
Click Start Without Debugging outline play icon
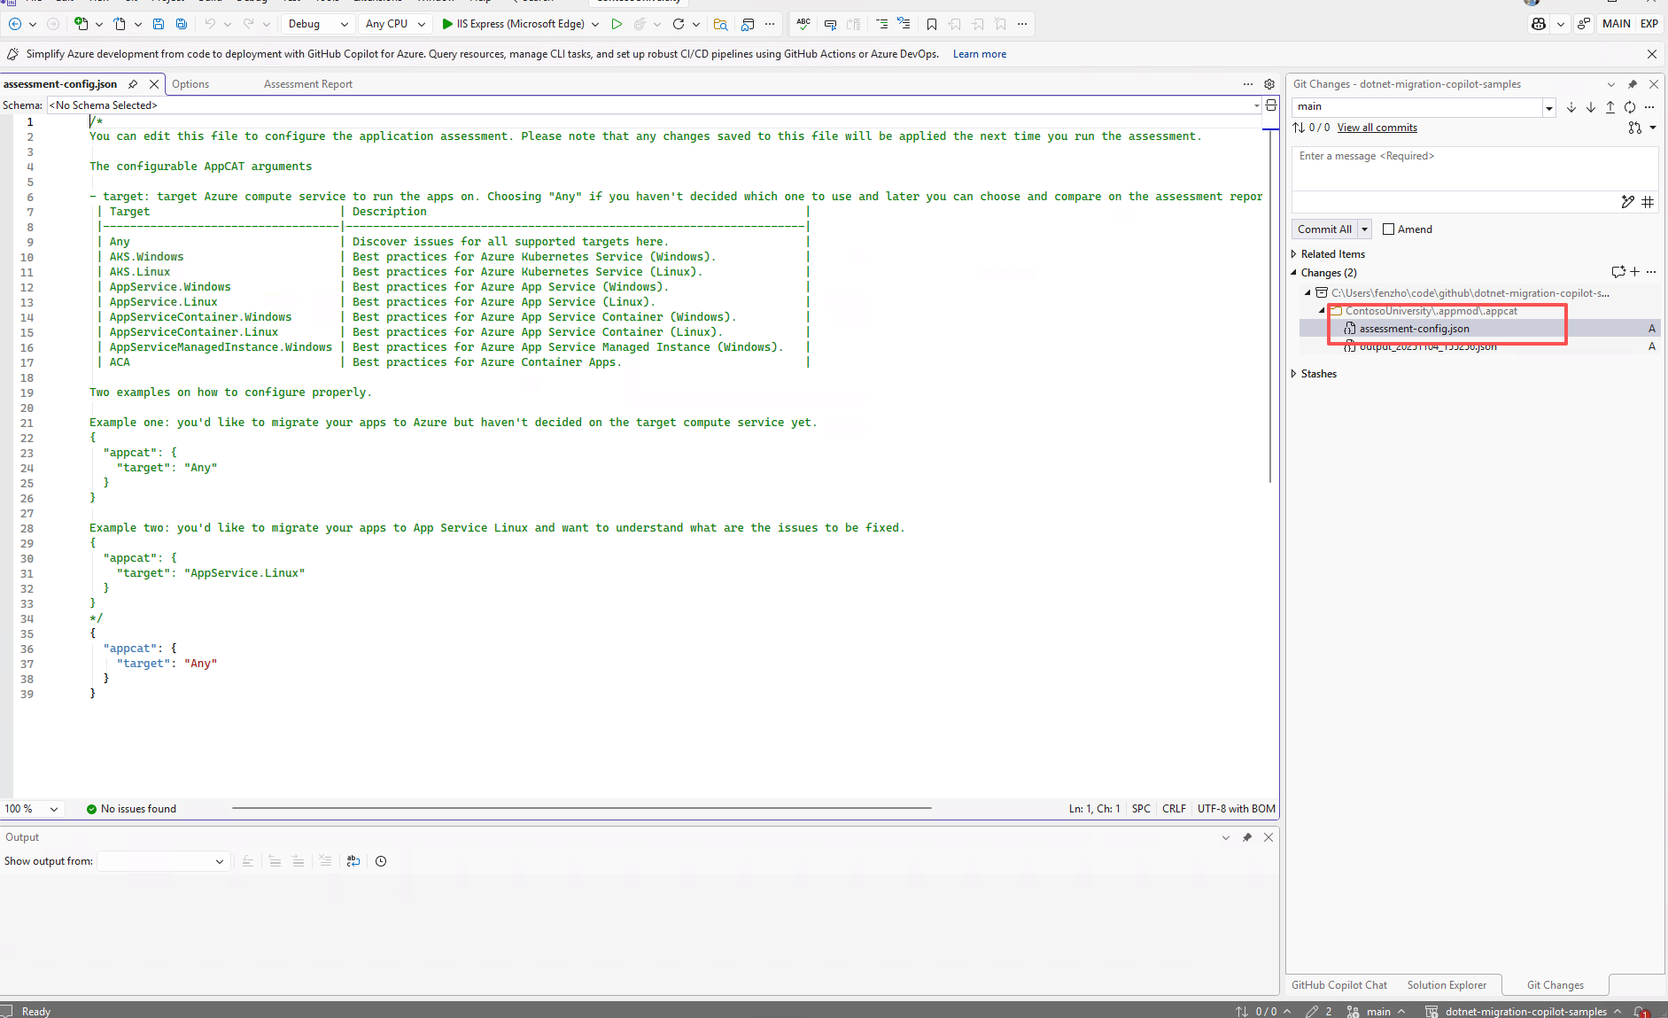click(617, 24)
